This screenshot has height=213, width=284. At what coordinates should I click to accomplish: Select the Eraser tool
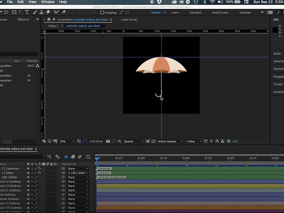point(48,12)
